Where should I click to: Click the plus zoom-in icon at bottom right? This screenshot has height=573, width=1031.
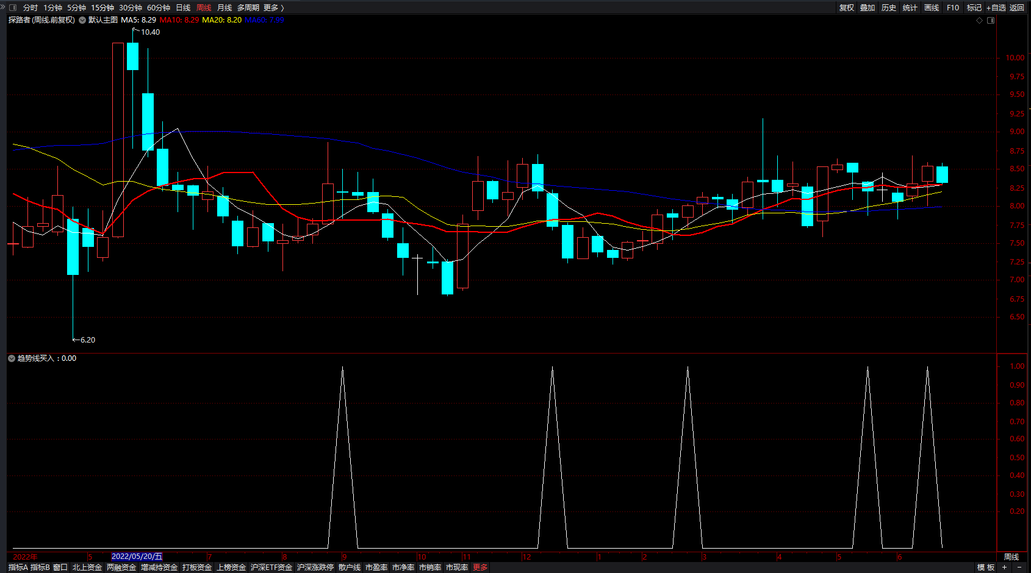pos(1005,567)
